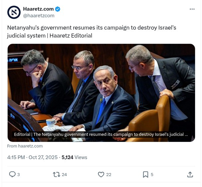Share the post via the upload icon
202x187 pixels.
click(190, 174)
